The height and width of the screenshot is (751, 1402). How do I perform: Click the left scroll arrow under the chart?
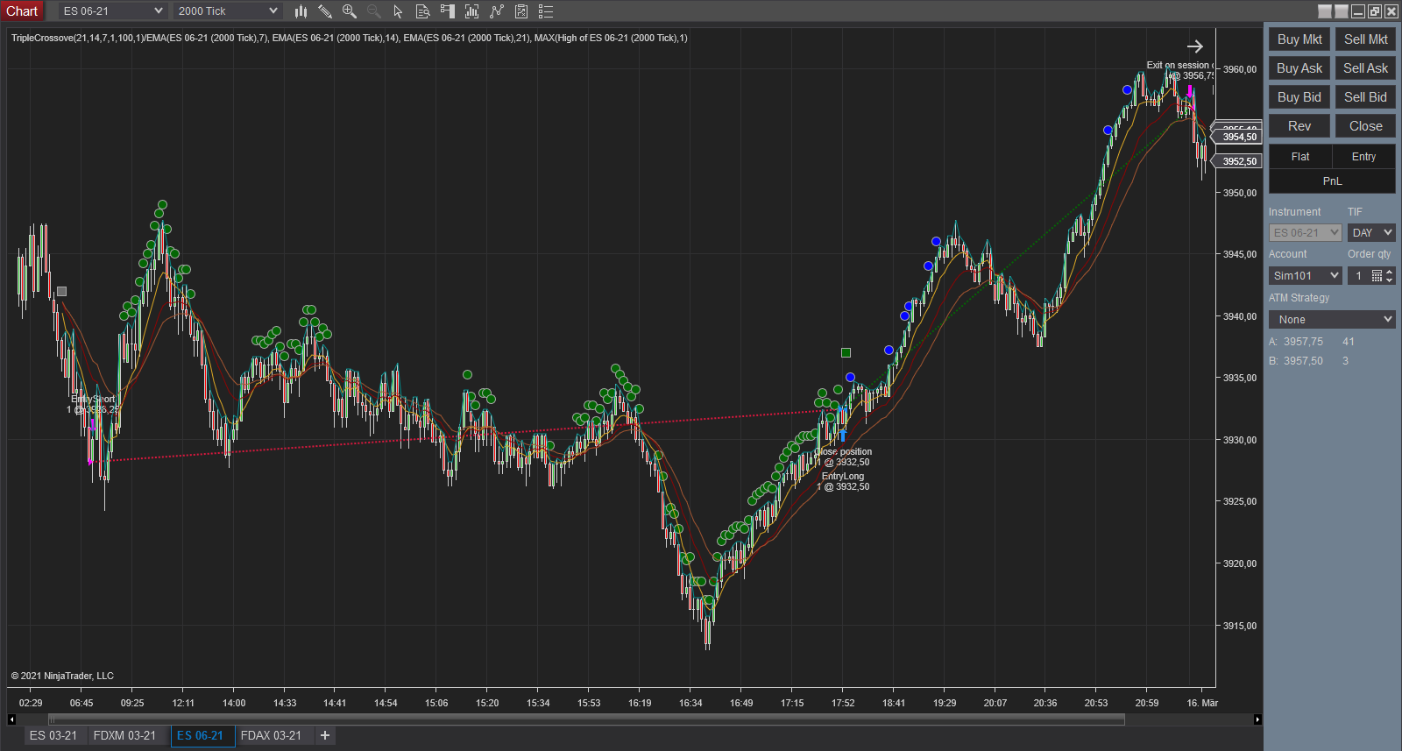11,719
